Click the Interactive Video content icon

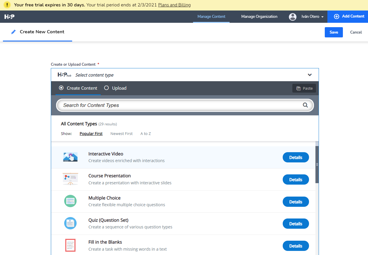pyautogui.click(x=70, y=157)
